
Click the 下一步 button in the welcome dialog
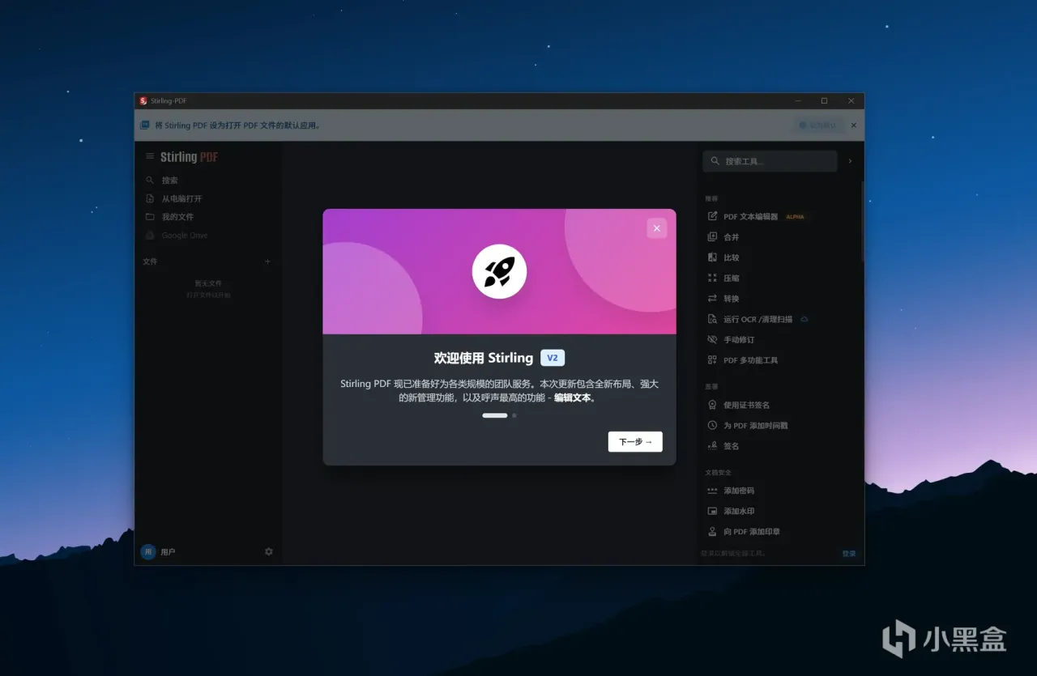click(635, 441)
